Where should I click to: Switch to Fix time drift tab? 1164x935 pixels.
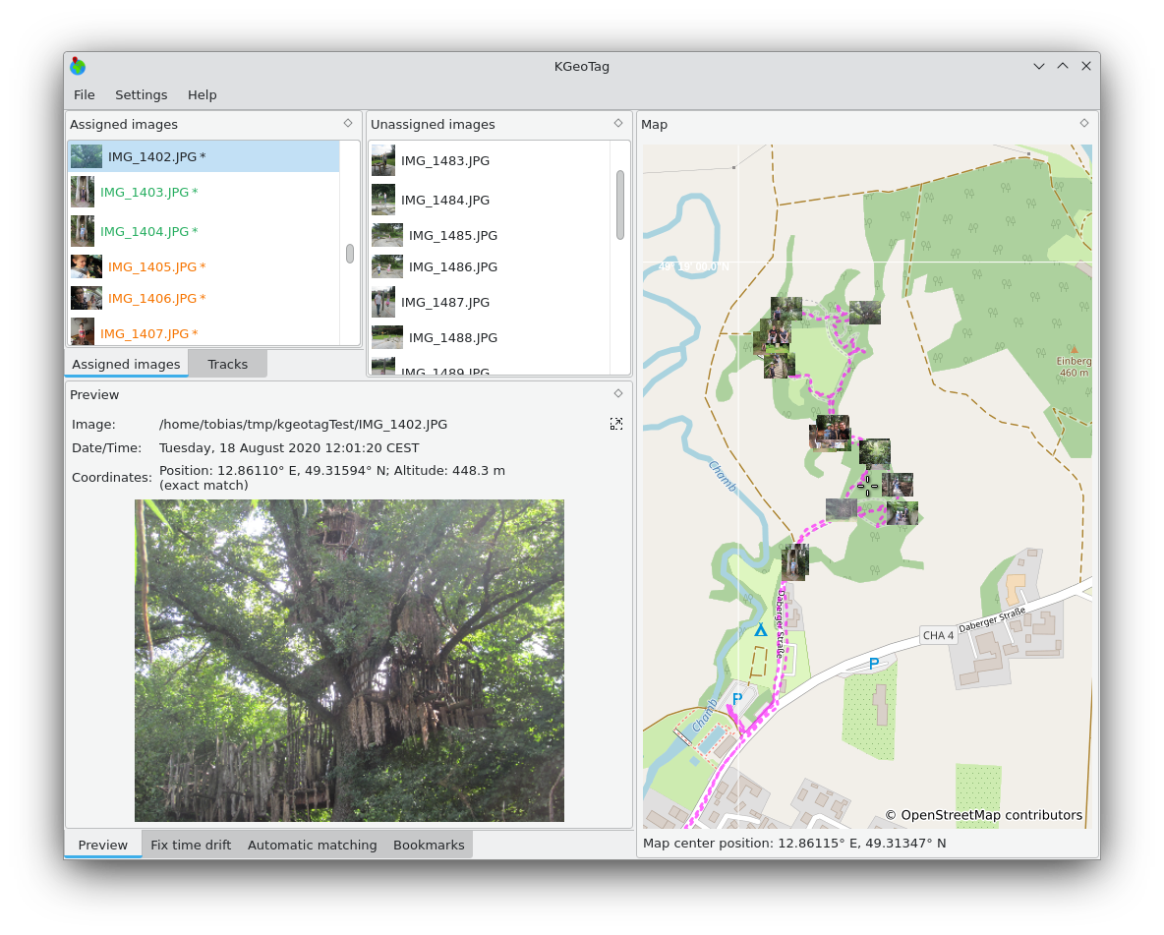[191, 846]
